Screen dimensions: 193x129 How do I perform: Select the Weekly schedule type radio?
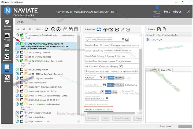pos(107,56)
